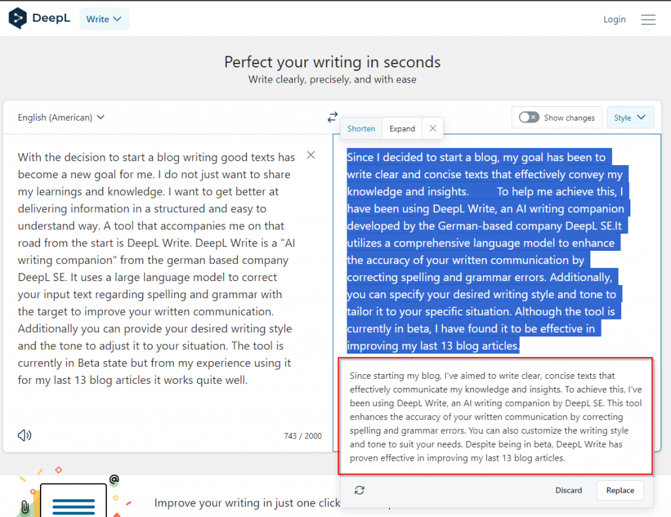
Task: Select the Shorten tab
Action: point(361,128)
